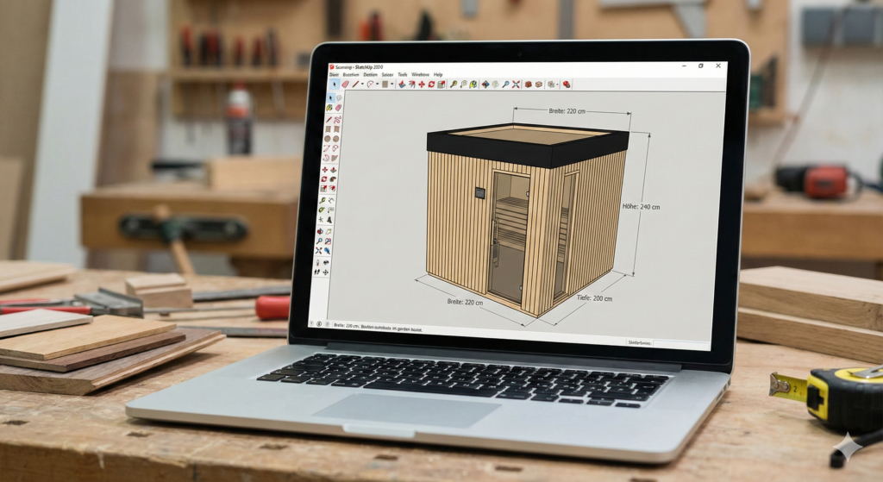This screenshot has width=883, height=482.
Task: Open the 3D Warehouse red box icon
Action: tap(529, 85)
